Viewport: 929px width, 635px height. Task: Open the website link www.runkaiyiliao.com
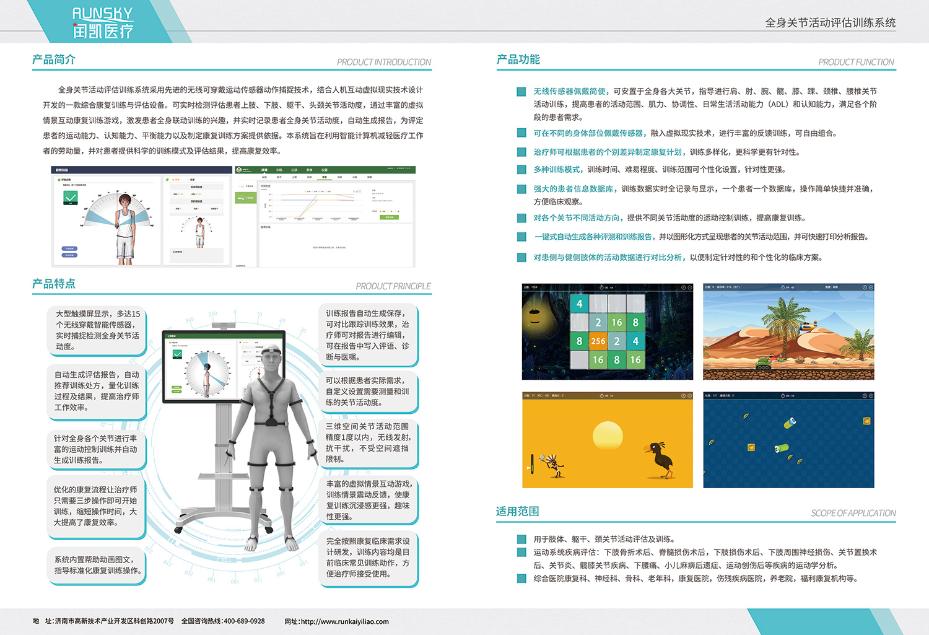pos(344,621)
